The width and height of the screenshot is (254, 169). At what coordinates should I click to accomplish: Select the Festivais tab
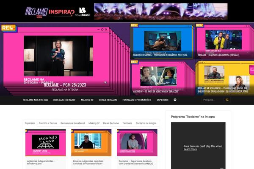(127, 123)
